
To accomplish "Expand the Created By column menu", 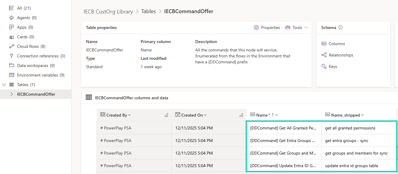I will click(x=129, y=115).
